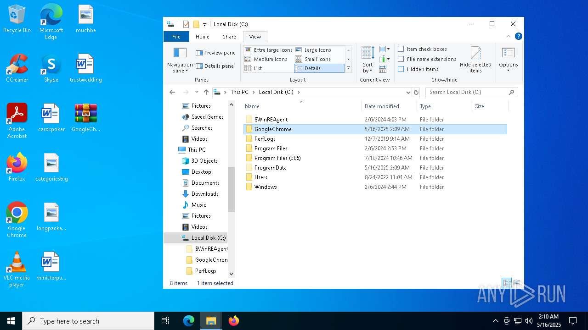Sort by Date modified column header
Image resolution: width=588 pixels, height=330 pixels.
pyautogui.click(x=389, y=106)
